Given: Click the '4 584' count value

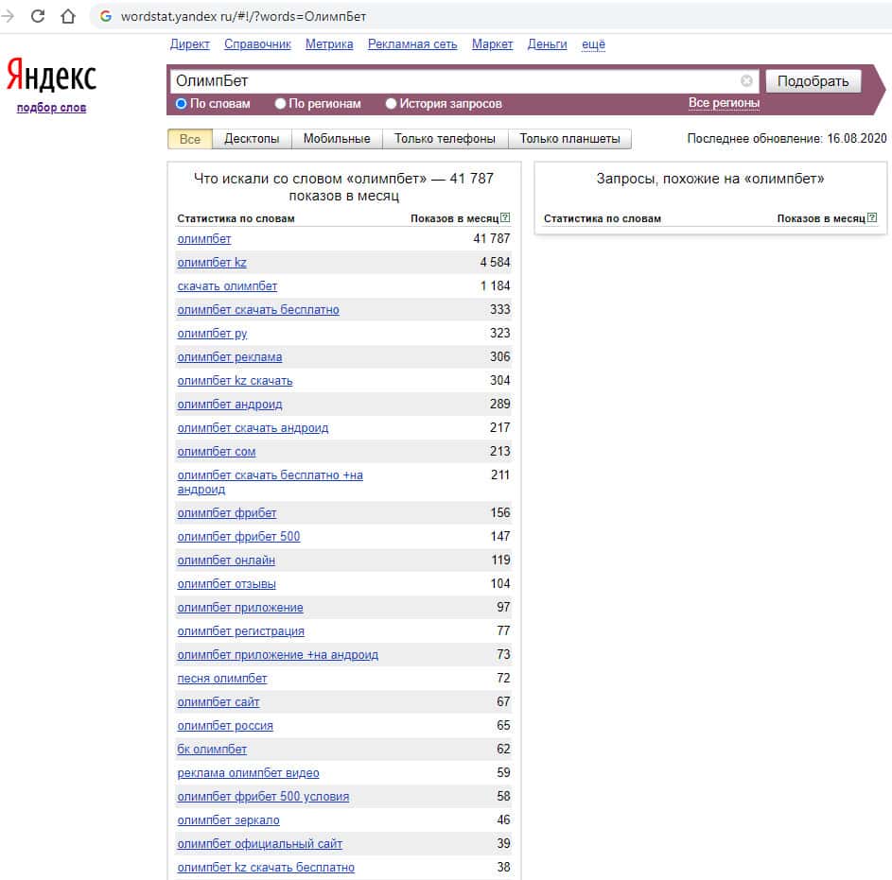Looking at the screenshot, I should [x=495, y=263].
